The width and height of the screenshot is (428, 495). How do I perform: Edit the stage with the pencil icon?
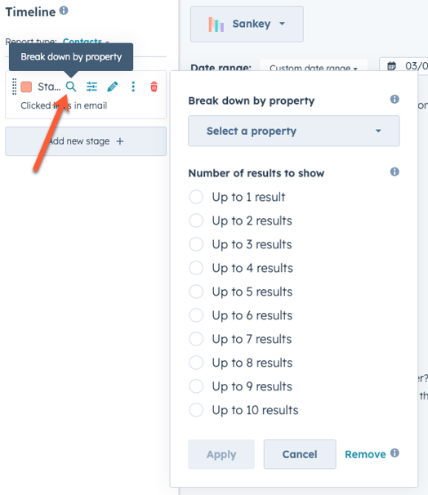(113, 87)
